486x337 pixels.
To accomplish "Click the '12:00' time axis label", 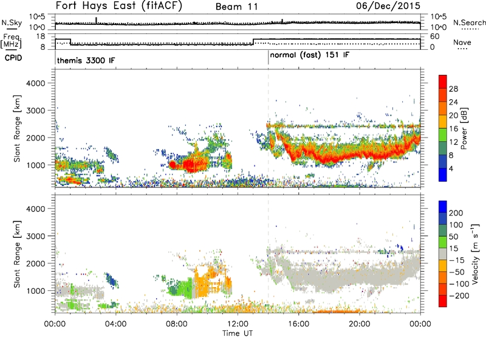I will click(x=238, y=324).
